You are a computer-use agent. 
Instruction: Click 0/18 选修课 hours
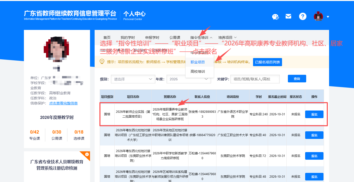point(79,135)
